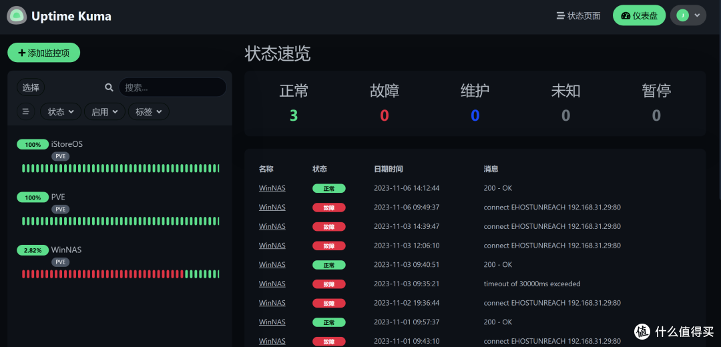721x347 pixels.
Task: Expand the 标签 tag filter dropdown
Action: pyautogui.click(x=148, y=111)
